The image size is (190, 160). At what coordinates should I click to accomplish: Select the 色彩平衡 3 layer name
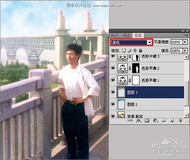coord(150,56)
